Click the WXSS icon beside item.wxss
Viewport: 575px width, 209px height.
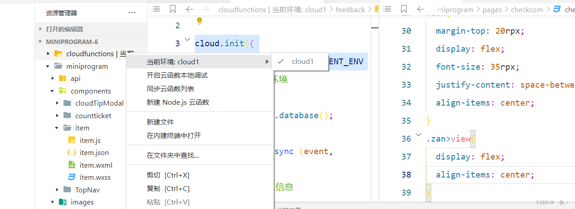pyautogui.click(x=72, y=177)
